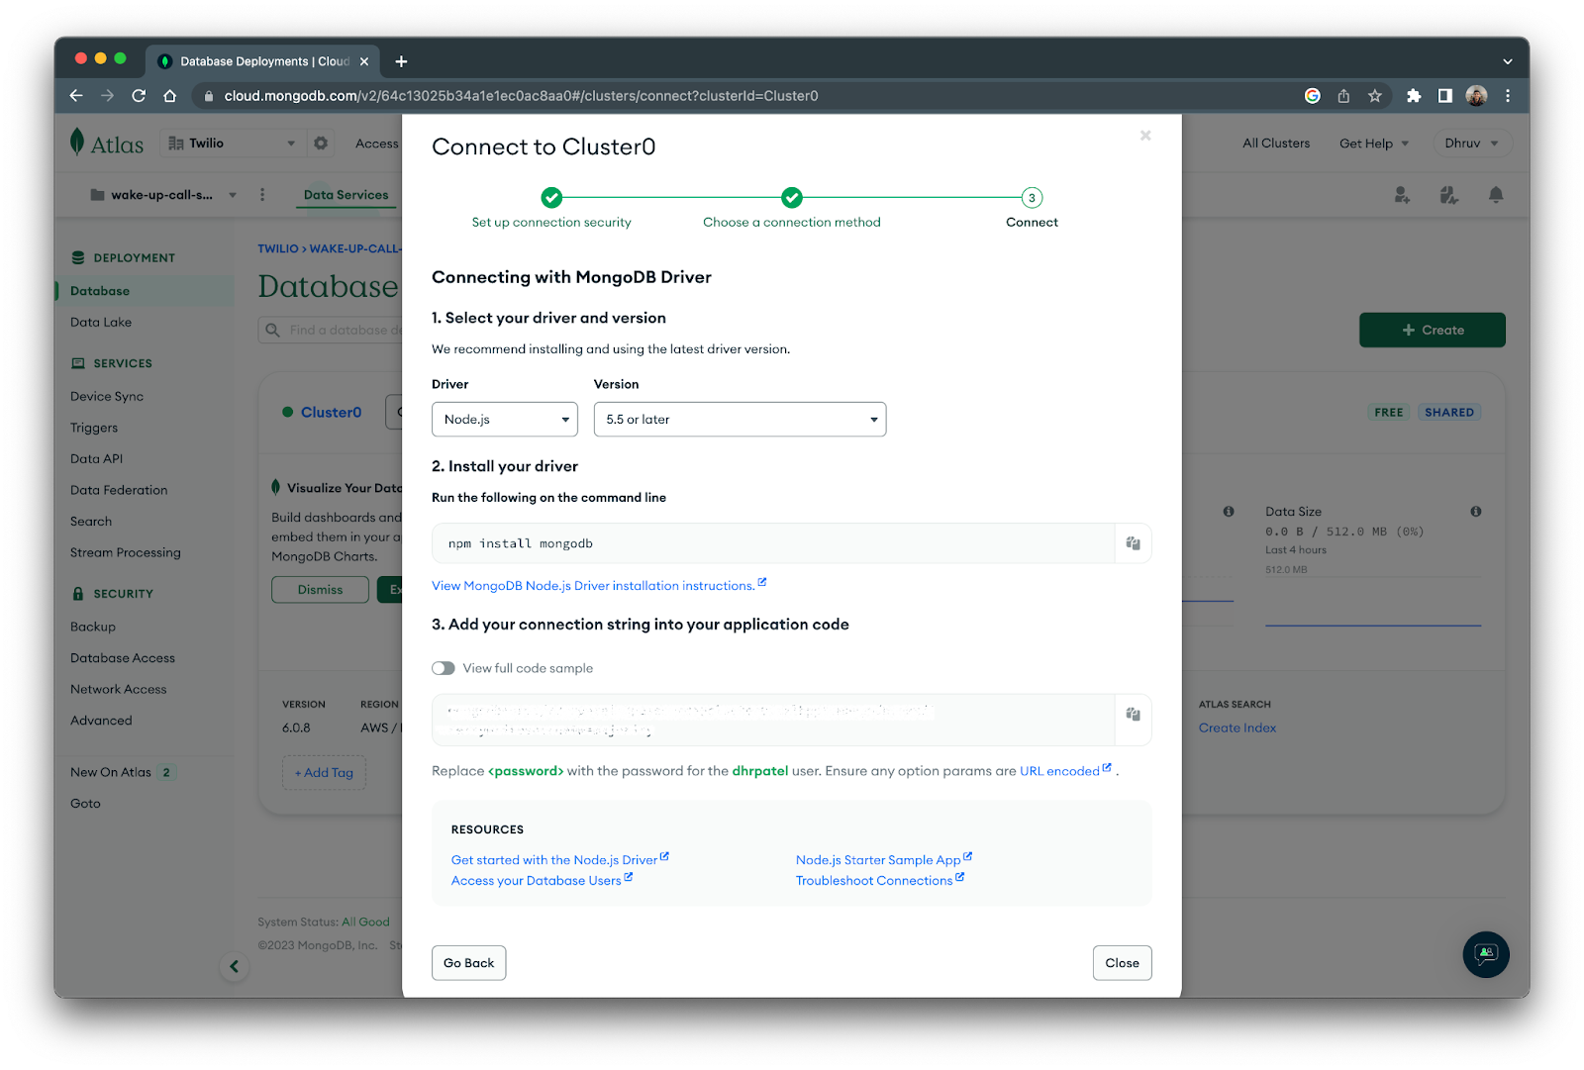Open organization settings gear icon

321,144
